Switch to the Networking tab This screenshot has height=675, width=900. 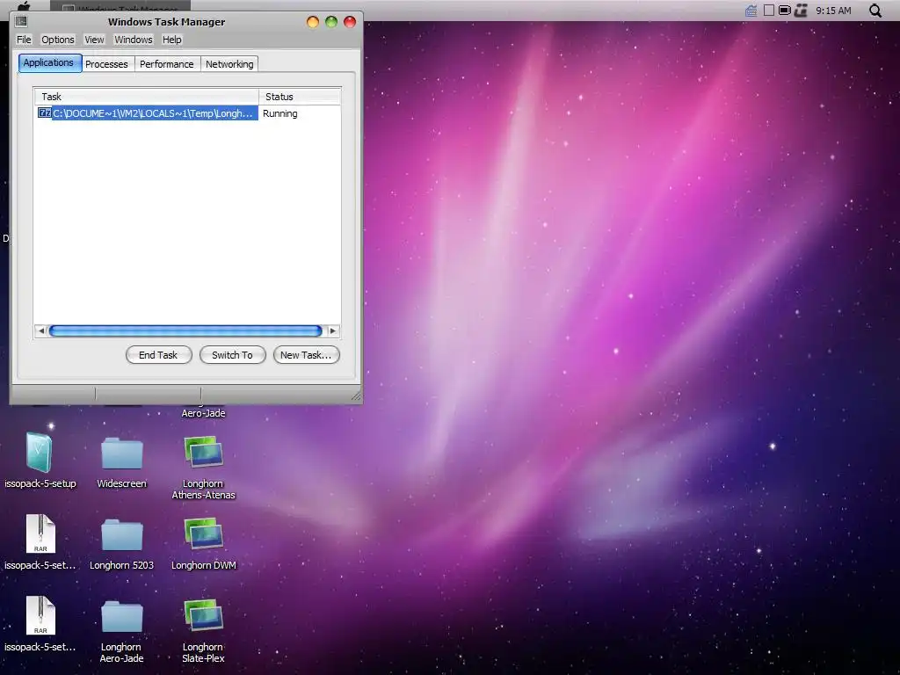(229, 63)
